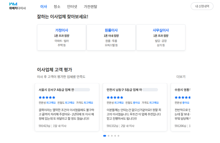Open the 더보기 reviews link
220x143 pixels.
(x=181, y=77)
